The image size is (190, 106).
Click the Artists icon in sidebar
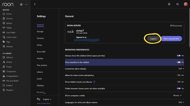pyautogui.click(x=4, y=62)
